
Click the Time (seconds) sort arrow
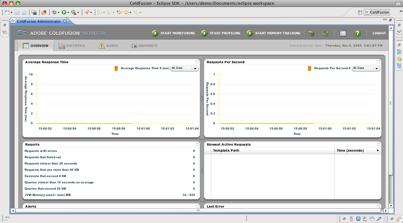[x=377, y=150]
